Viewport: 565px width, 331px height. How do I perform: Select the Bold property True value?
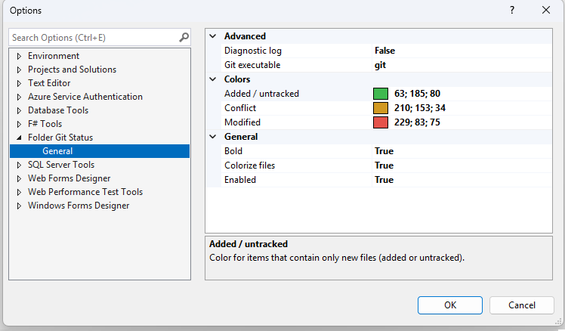click(x=384, y=151)
